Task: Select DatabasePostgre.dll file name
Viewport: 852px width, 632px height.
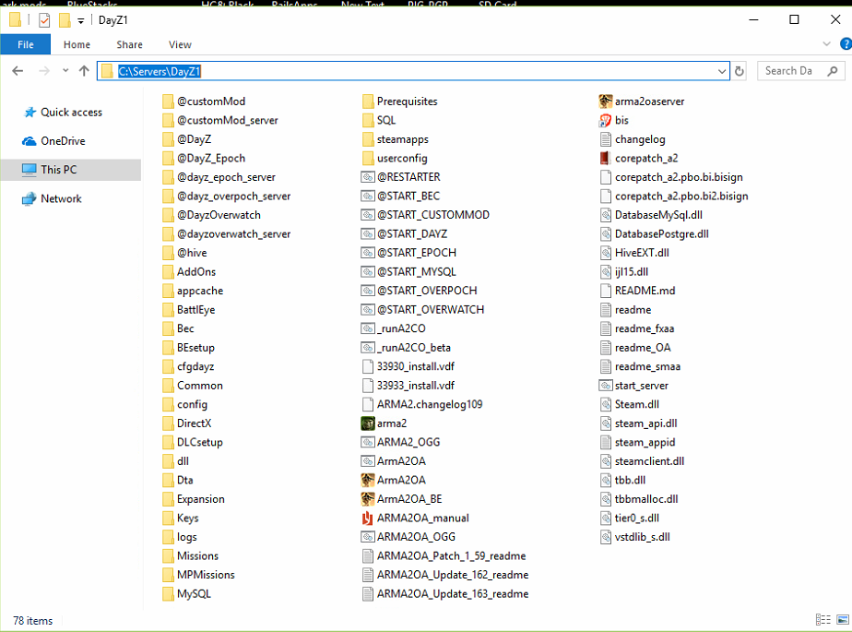Action: point(662,233)
